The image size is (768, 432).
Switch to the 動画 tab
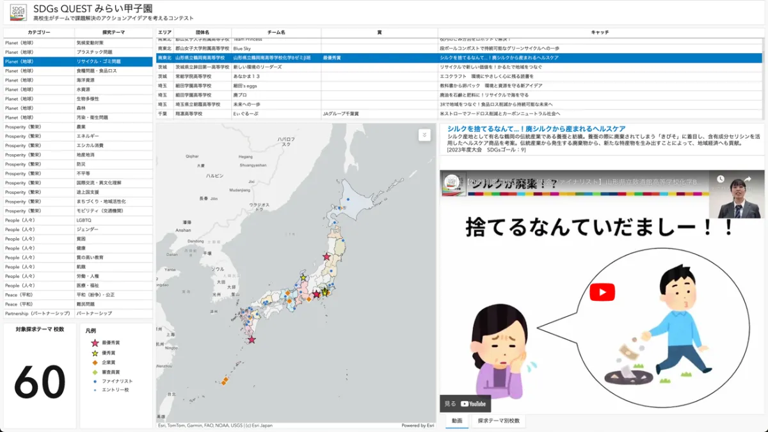(x=456, y=421)
